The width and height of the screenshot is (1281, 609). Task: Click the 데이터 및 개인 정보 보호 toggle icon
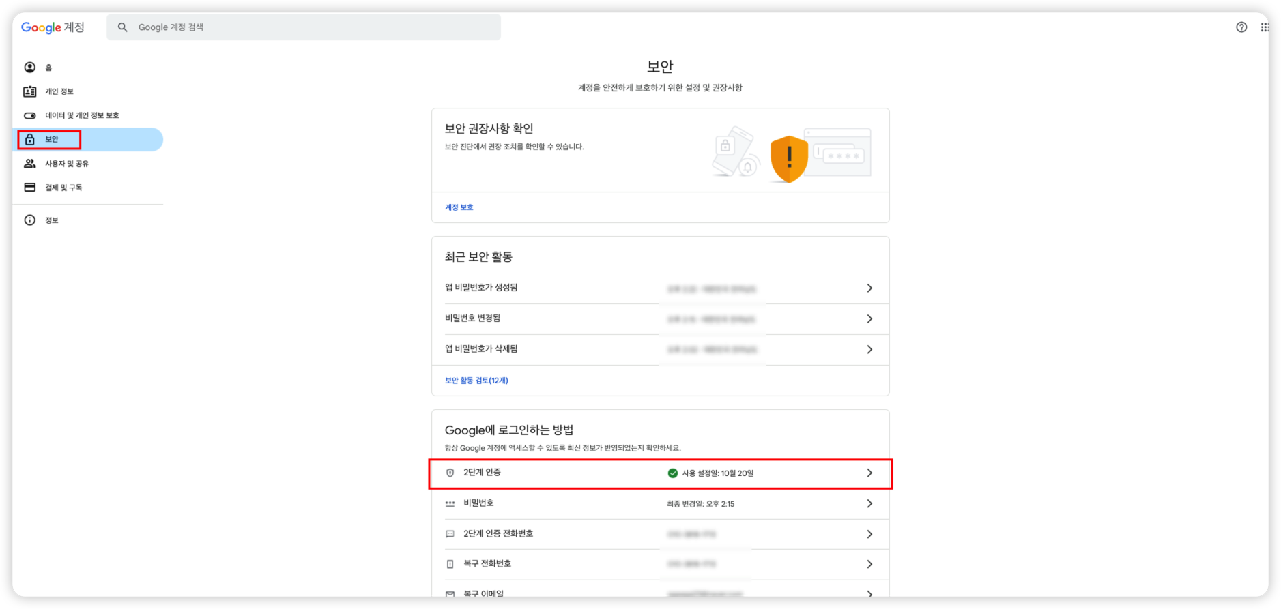point(30,115)
